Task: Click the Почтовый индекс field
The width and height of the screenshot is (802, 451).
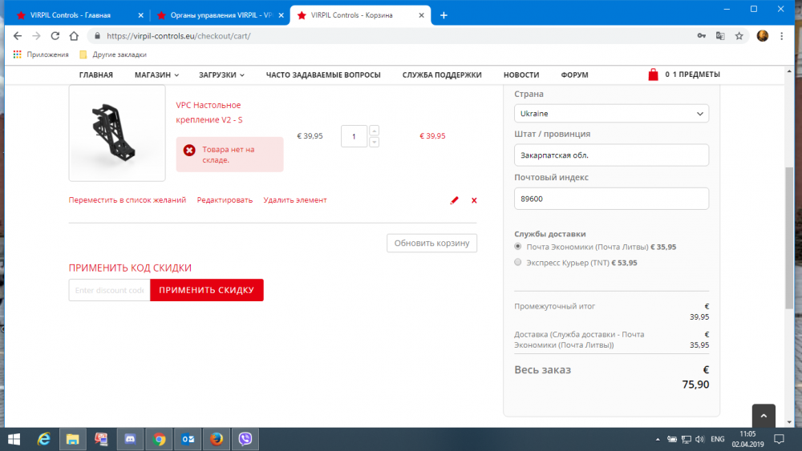Action: 611,199
